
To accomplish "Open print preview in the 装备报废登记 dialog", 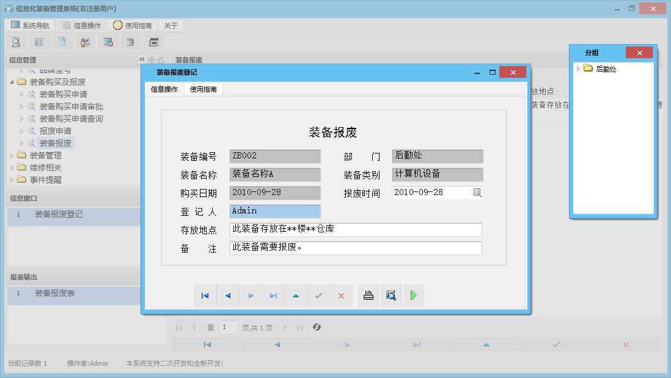I will (x=391, y=295).
